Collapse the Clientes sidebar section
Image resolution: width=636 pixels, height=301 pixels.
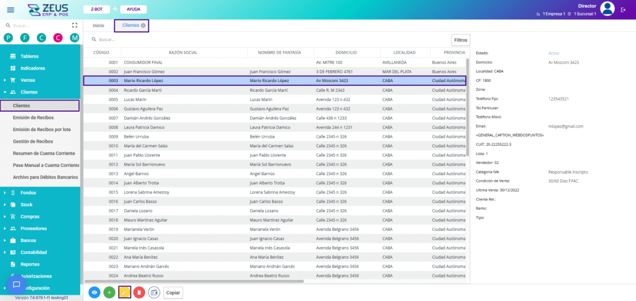(29, 92)
